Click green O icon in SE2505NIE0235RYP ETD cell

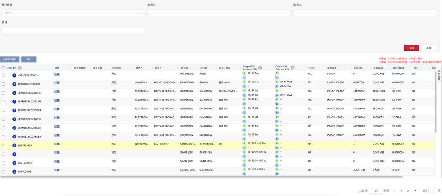tap(244, 82)
